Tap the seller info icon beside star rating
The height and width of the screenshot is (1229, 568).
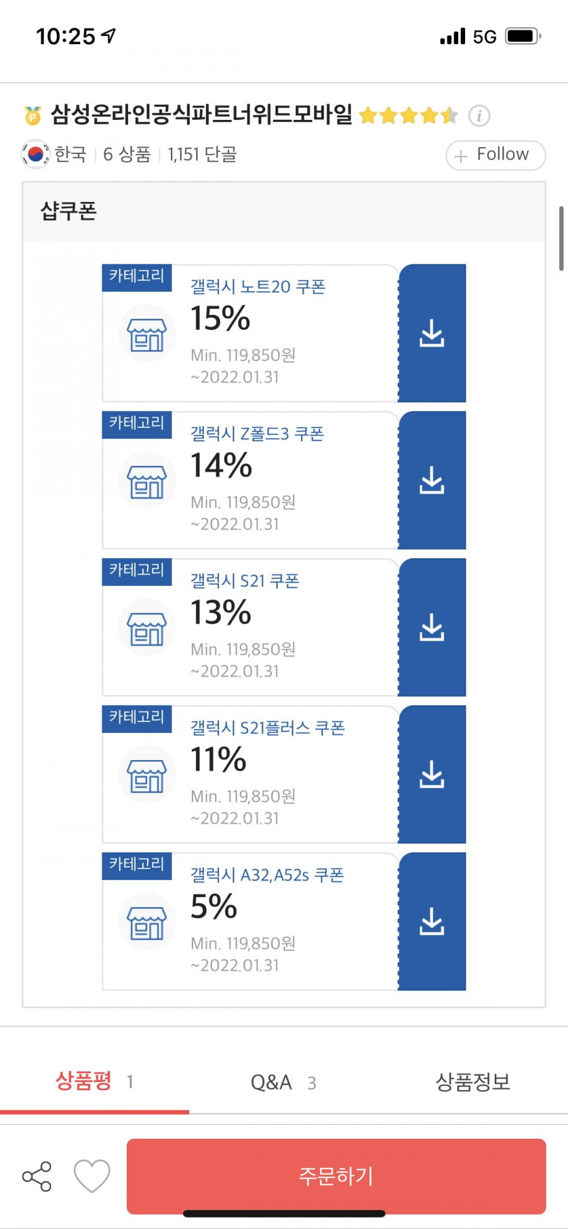pyautogui.click(x=479, y=116)
